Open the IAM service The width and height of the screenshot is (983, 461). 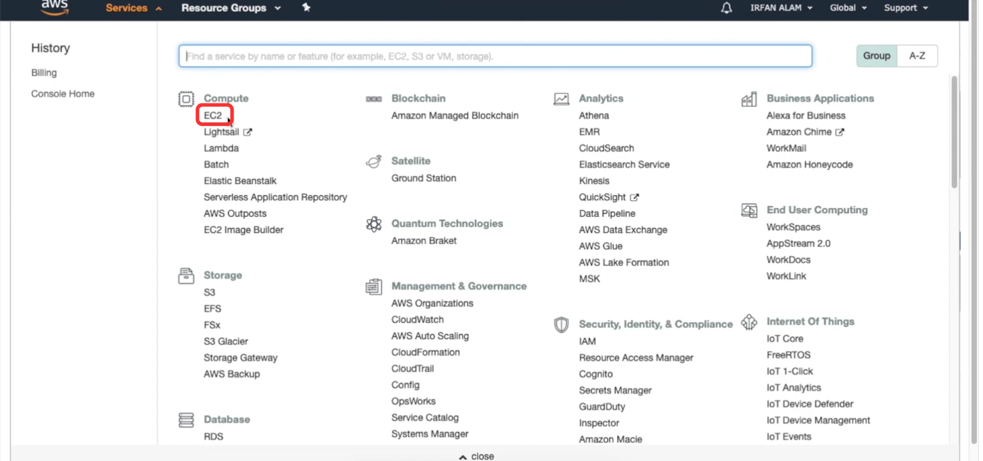pyautogui.click(x=587, y=342)
